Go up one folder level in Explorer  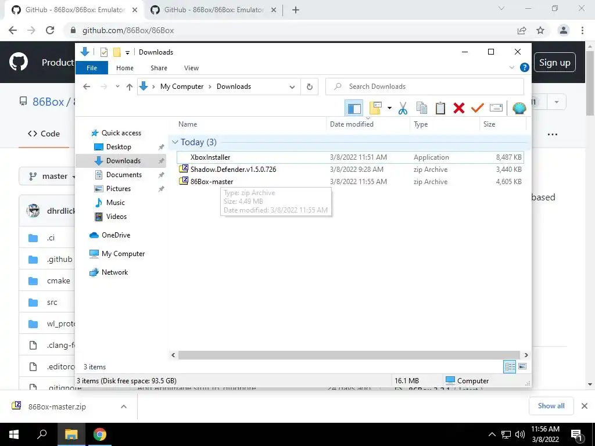130,87
